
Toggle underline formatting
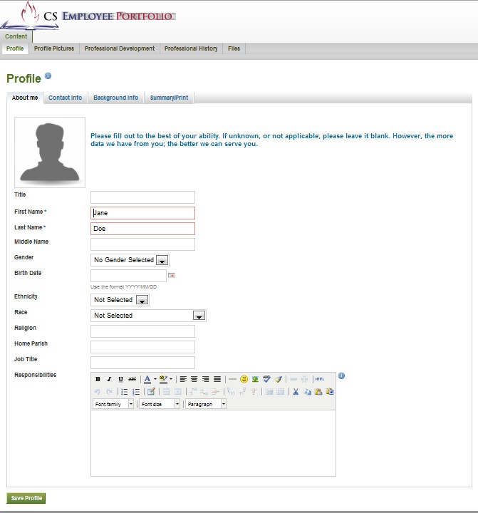coord(120,379)
